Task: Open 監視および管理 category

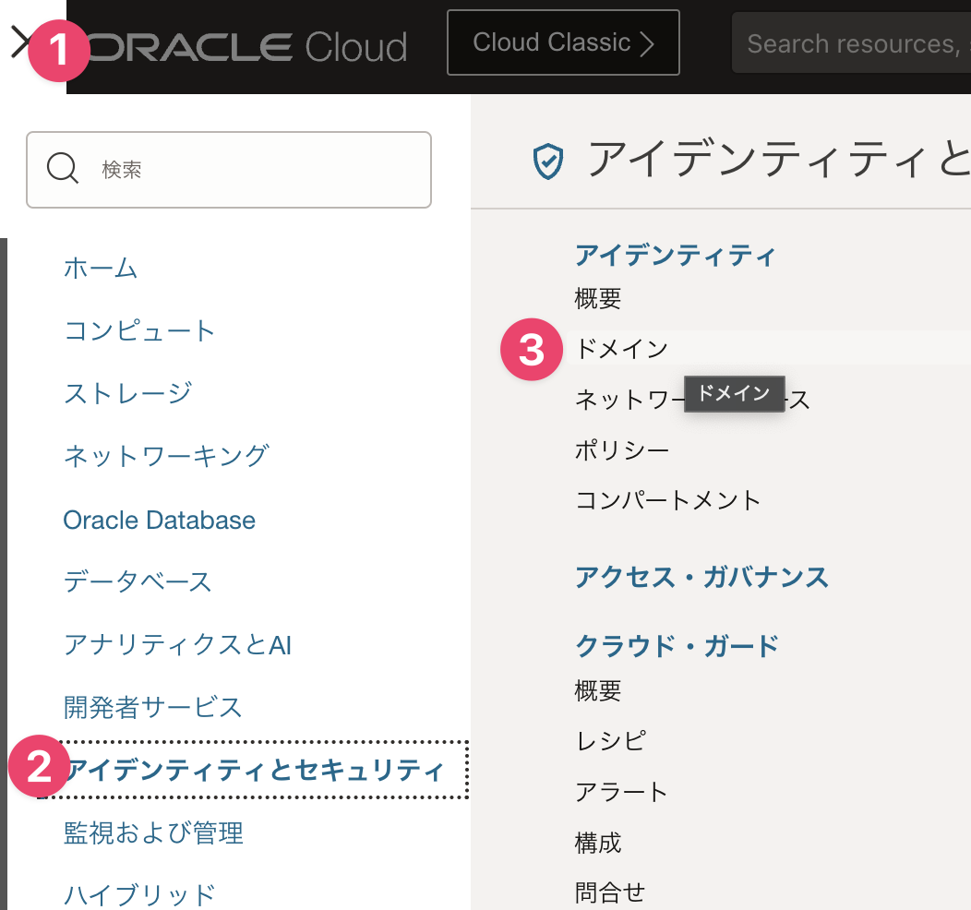Action: [x=153, y=832]
